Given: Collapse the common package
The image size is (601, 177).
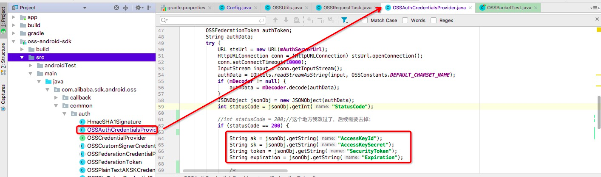Looking at the screenshot, I should pyautogui.click(x=56, y=106).
